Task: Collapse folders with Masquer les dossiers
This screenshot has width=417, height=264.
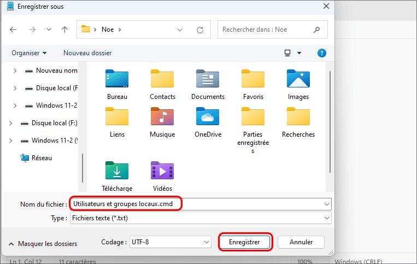Action: pyautogui.click(x=42, y=244)
